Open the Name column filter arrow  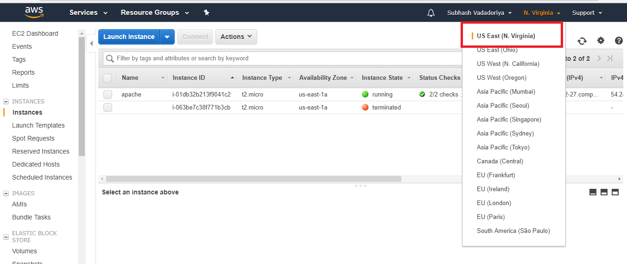(x=163, y=78)
